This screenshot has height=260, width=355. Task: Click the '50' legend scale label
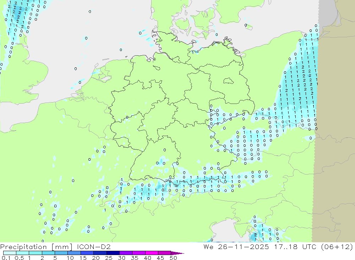(x=173, y=258)
